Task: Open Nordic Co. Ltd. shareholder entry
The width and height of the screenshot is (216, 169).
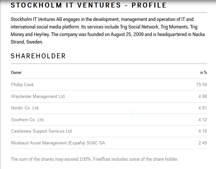Action: point(25,108)
